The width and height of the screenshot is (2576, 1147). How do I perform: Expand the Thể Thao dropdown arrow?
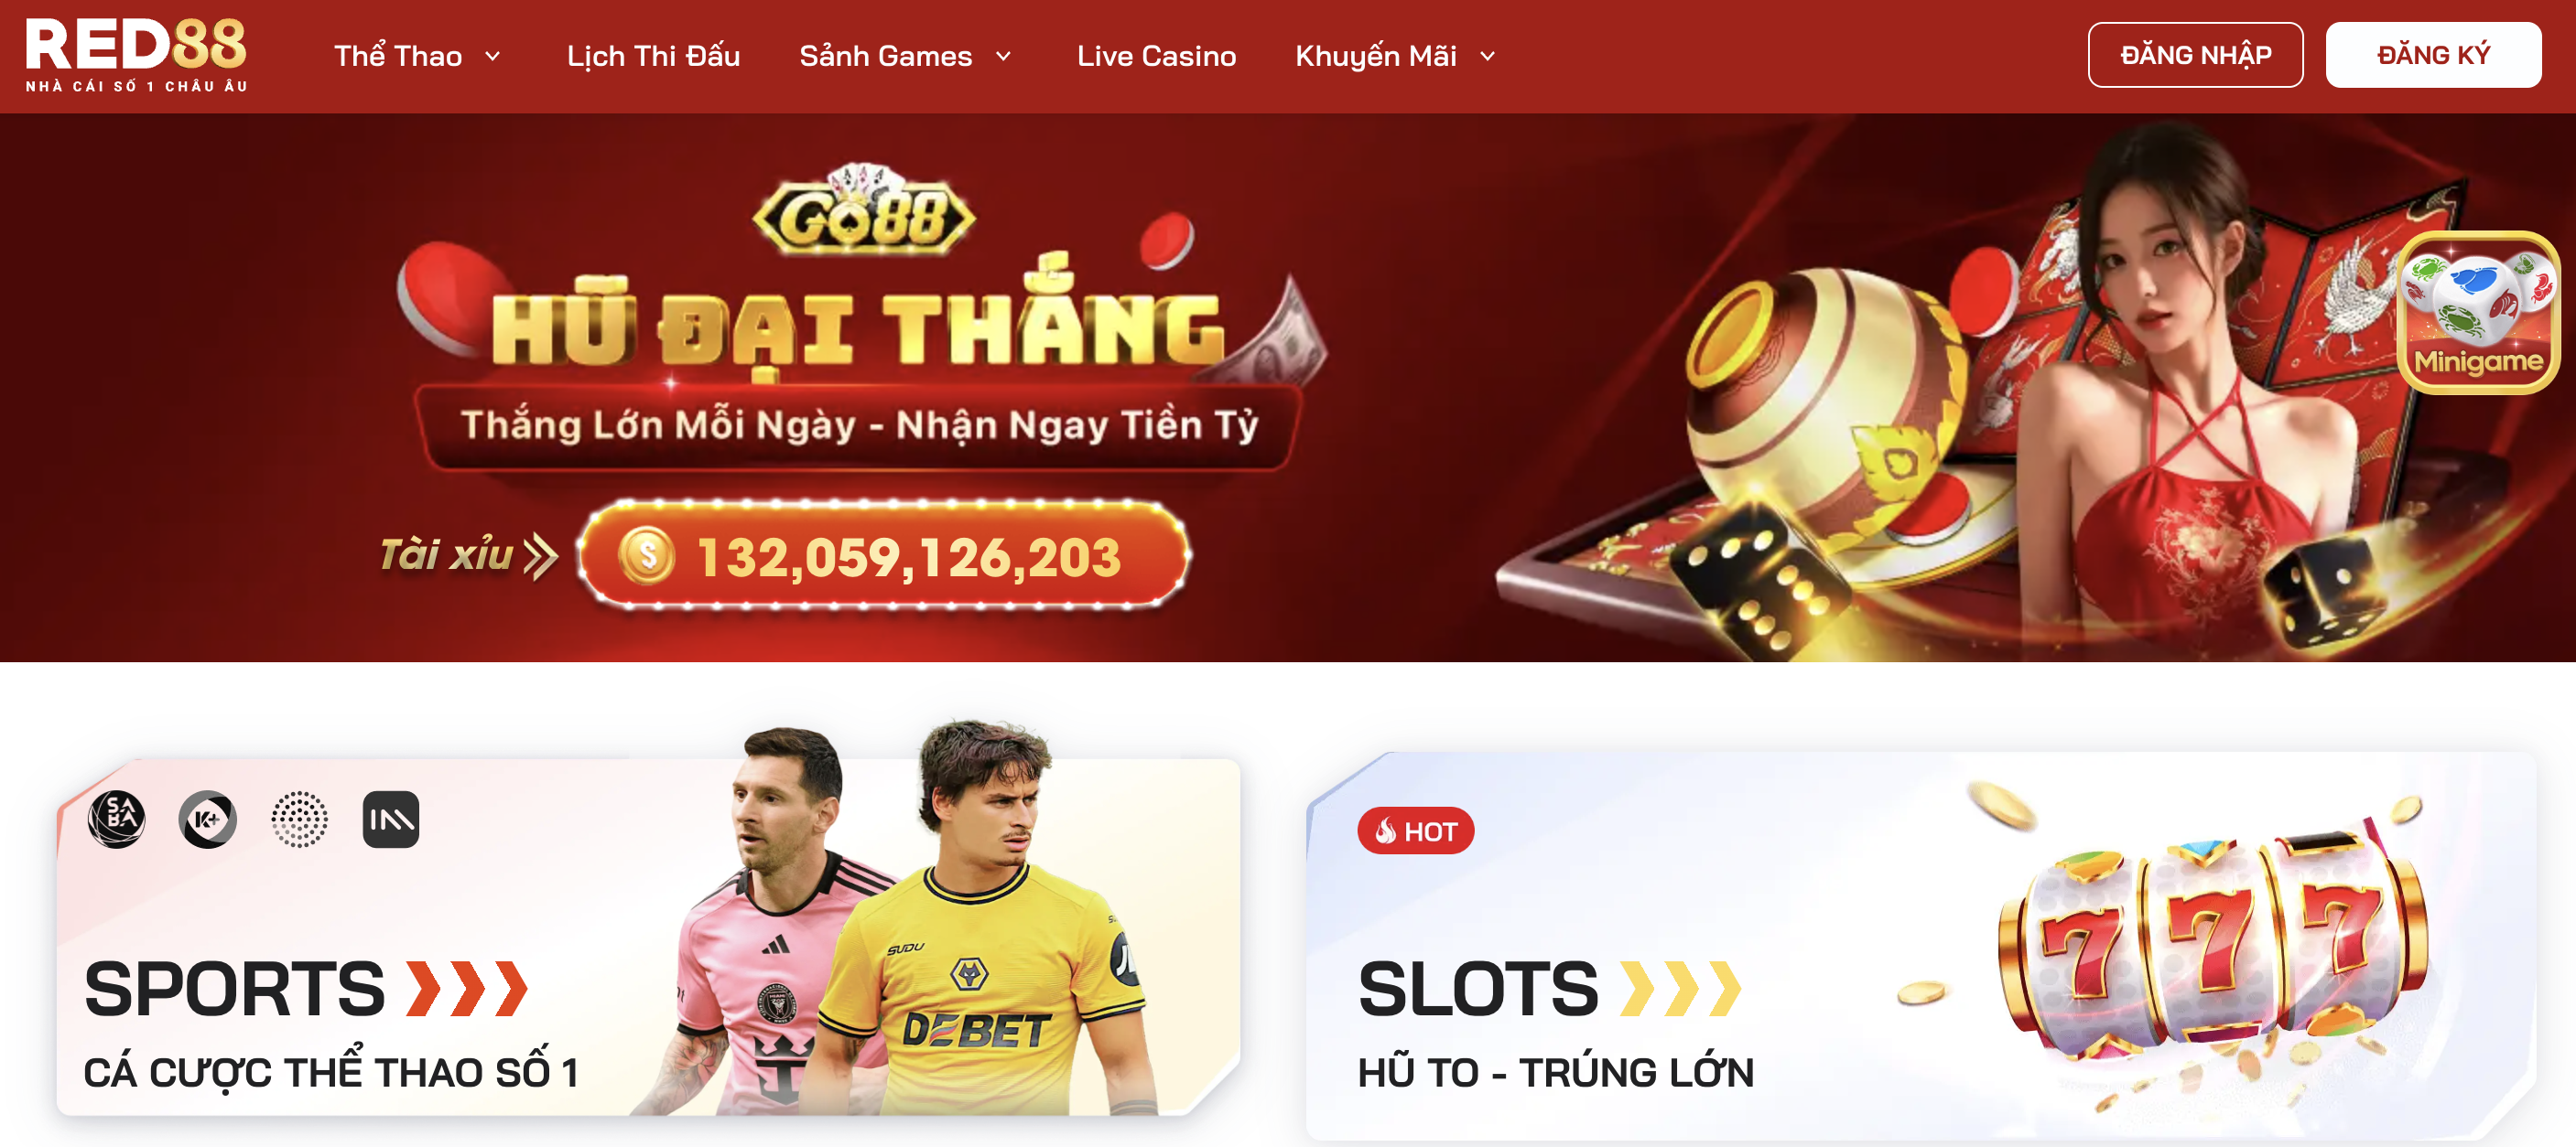tap(492, 57)
